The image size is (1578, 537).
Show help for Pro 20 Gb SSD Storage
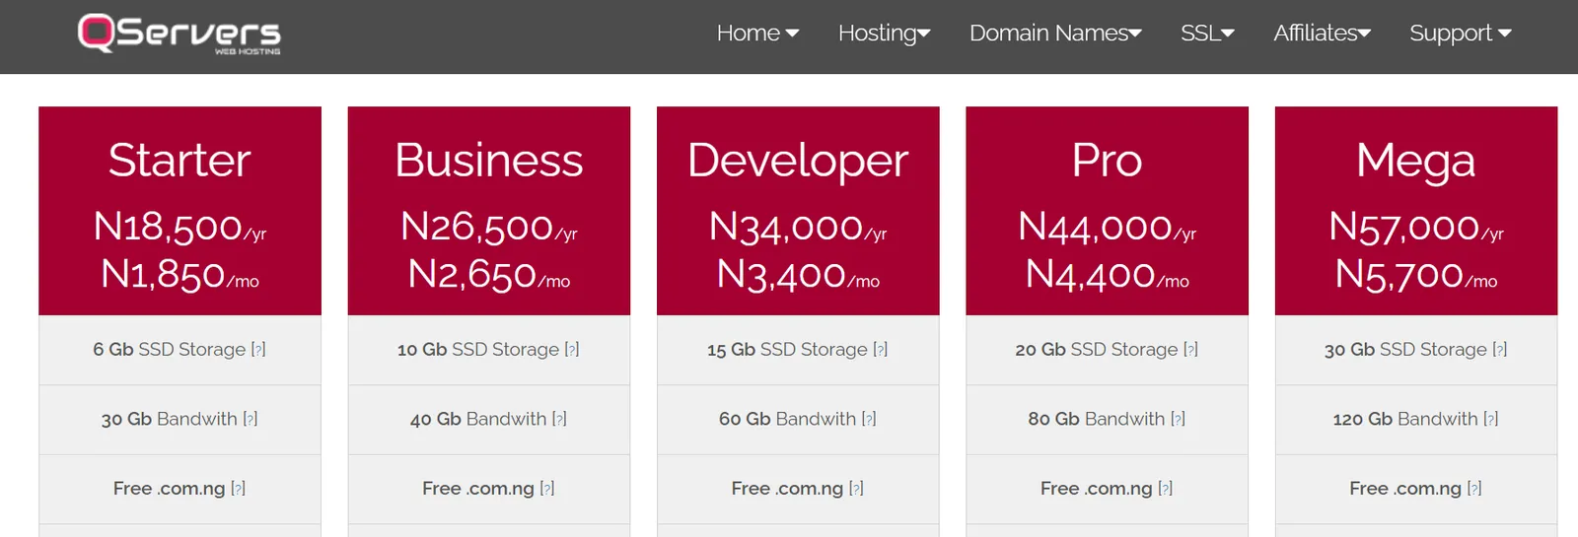[1190, 350]
